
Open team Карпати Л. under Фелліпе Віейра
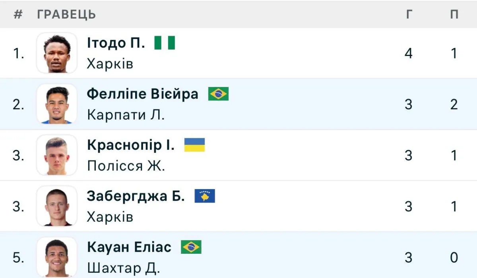coord(126,115)
